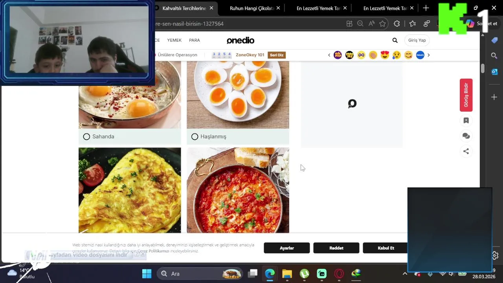Screen dimensions: 503x283
Task: Click the taskbar Ara search box
Action: [x=200, y=274]
